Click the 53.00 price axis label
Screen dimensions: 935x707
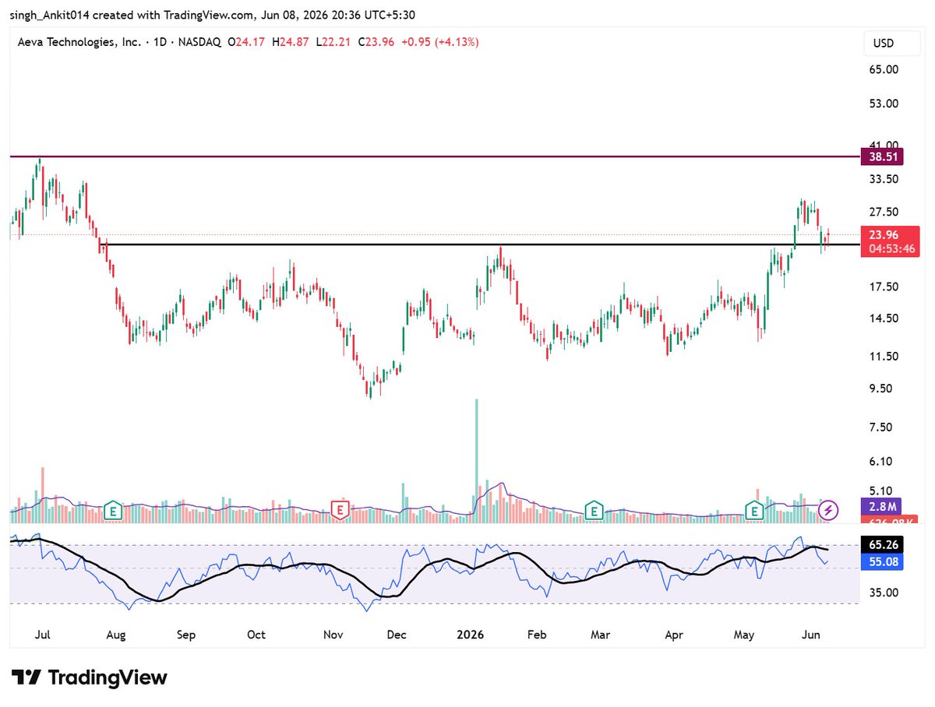pos(884,104)
